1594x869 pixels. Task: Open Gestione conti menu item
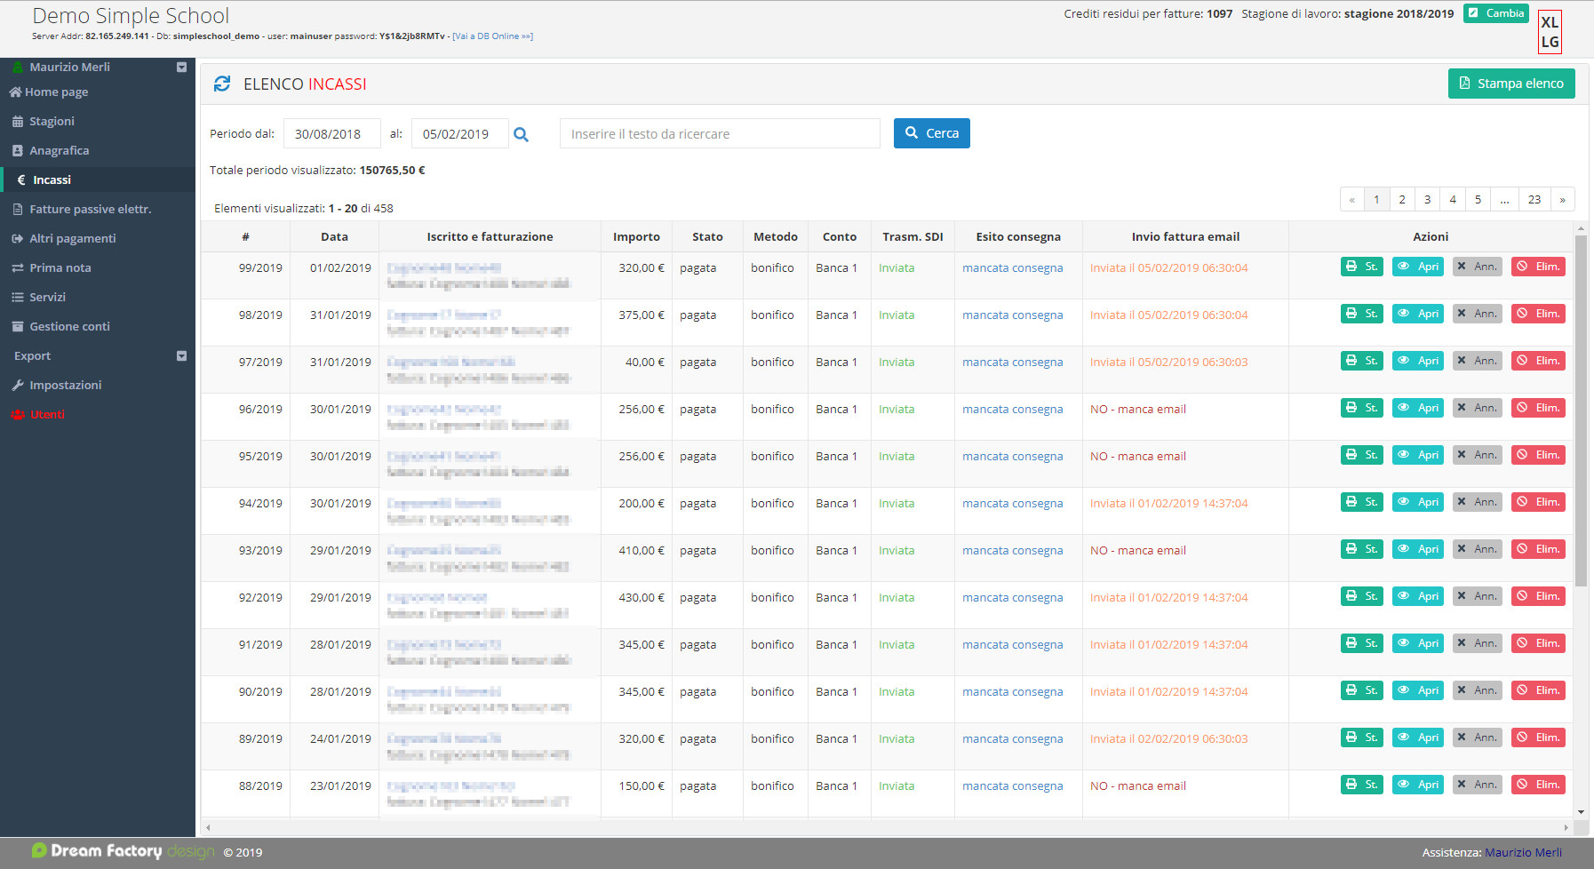tap(98, 327)
